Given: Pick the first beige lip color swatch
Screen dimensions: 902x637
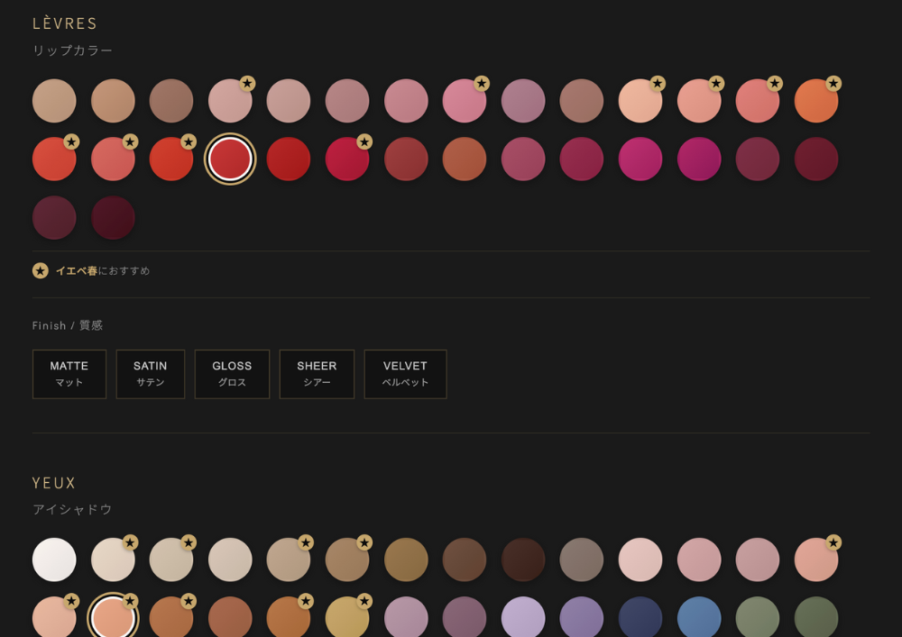Looking at the screenshot, I should 54,101.
